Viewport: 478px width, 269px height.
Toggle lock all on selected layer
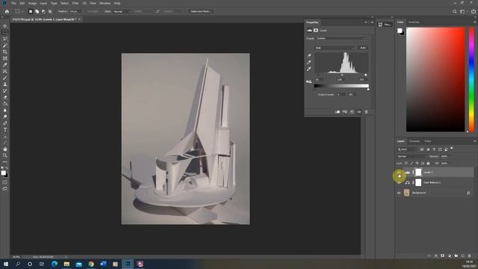pyautogui.click(x=428, y=164)
